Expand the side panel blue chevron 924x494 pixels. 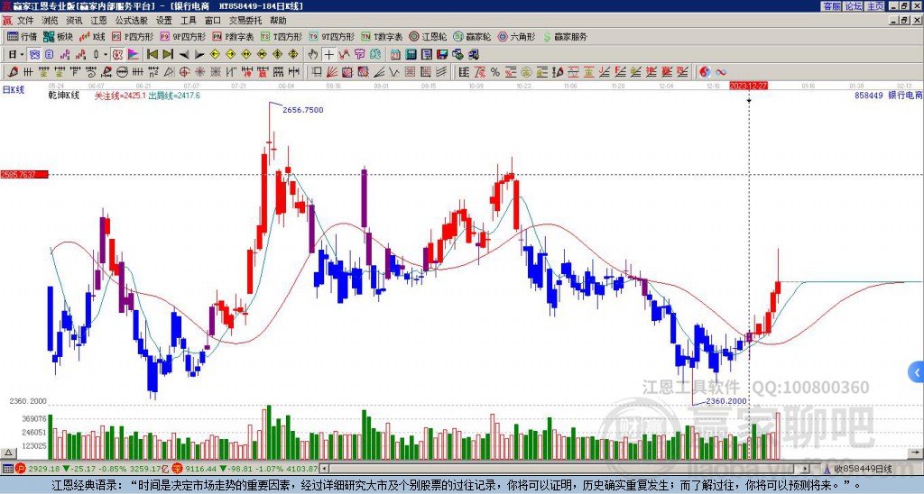[x=917, y=372]
